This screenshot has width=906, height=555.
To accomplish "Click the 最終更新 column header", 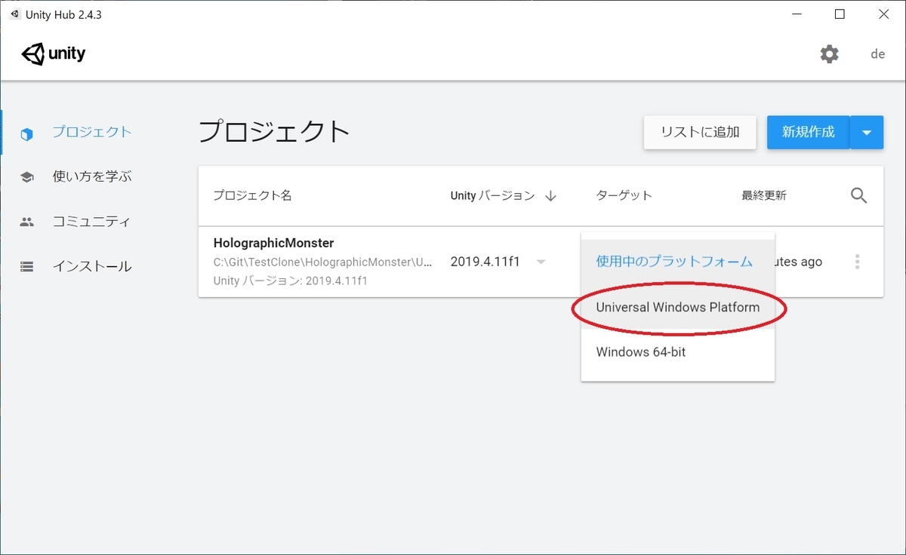I will click(x=763, y=195).
